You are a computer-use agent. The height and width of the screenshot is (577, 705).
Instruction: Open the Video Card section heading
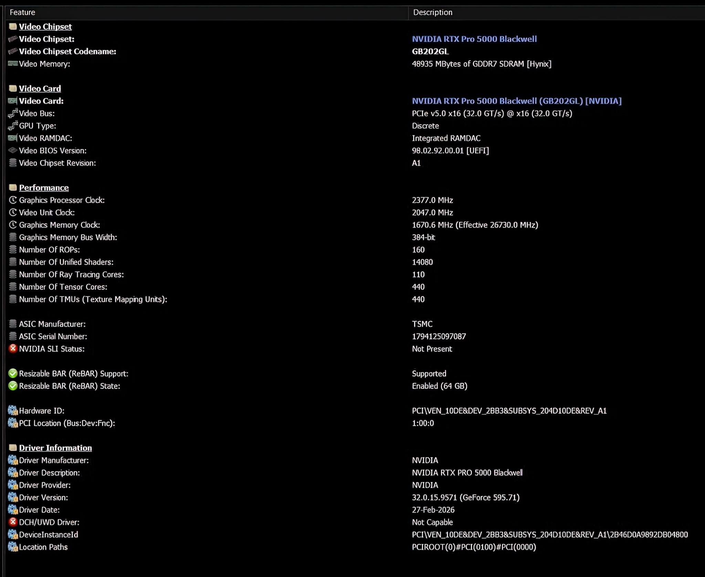40,88
